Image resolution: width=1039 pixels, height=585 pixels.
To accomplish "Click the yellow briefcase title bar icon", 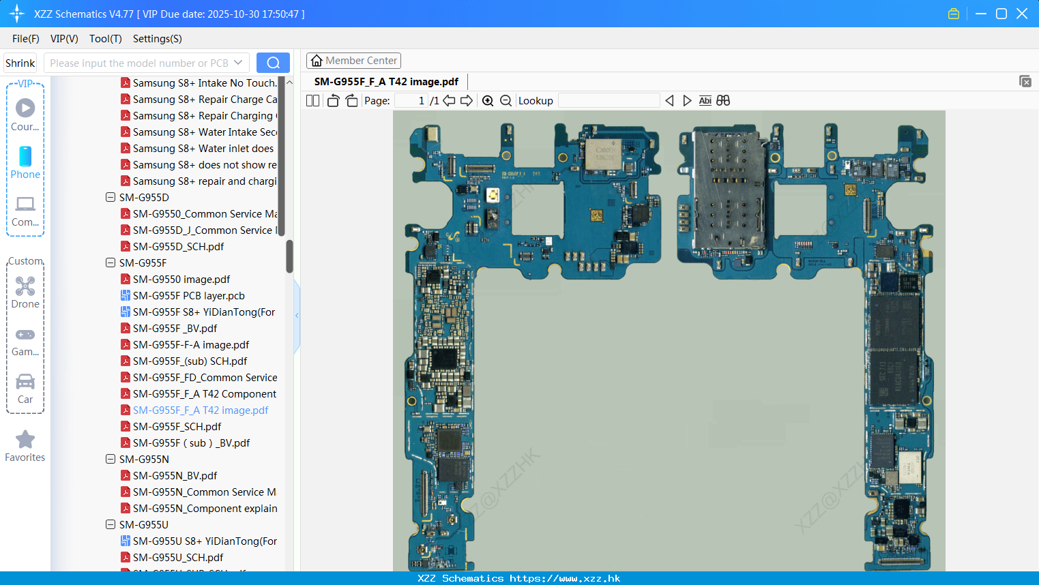I will pyautogui.click(x=954, y=14).
